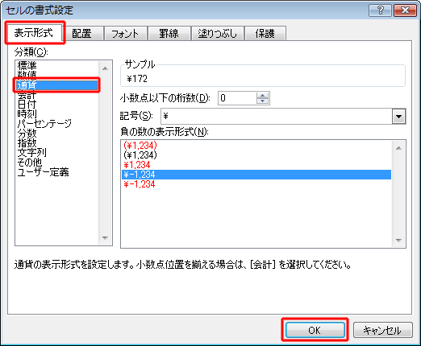Open the 記号 currency symbol dropdown

tap(398, 117)
